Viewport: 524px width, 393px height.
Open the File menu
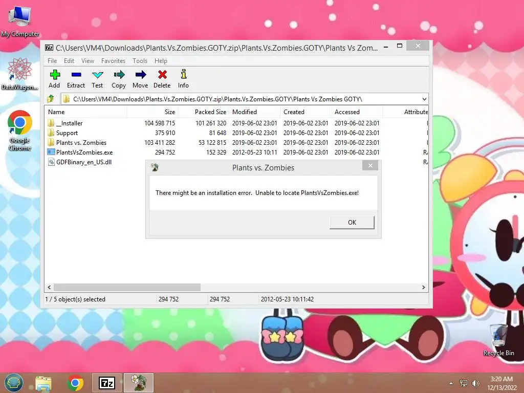tap(52, 61)
